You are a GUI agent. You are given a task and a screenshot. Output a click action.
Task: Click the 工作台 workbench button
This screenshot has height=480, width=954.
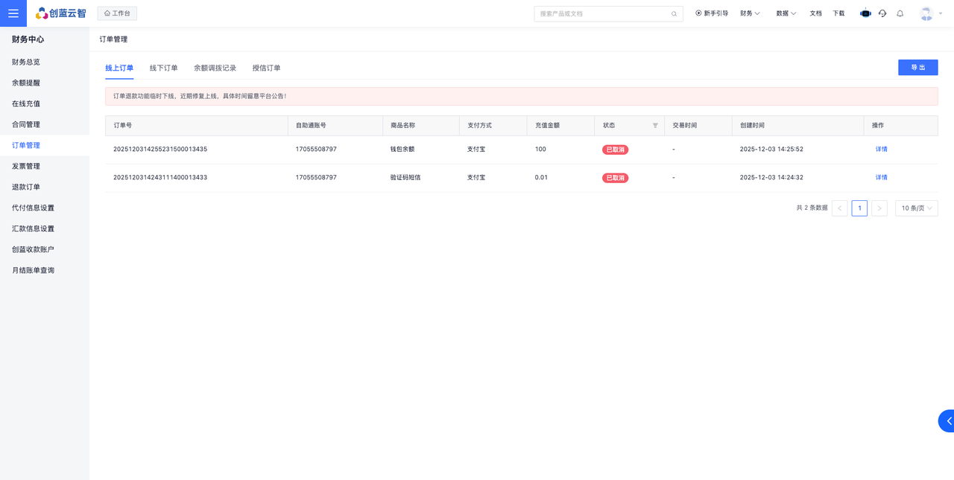click(x=117, y=13)
